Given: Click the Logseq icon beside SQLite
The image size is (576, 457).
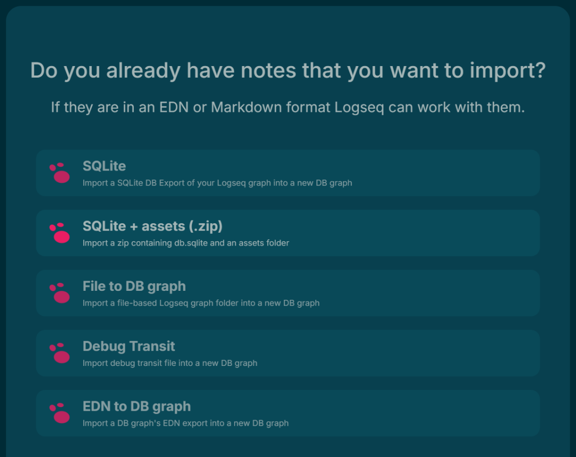Looking at the screenshot, I should coord(60,173).
